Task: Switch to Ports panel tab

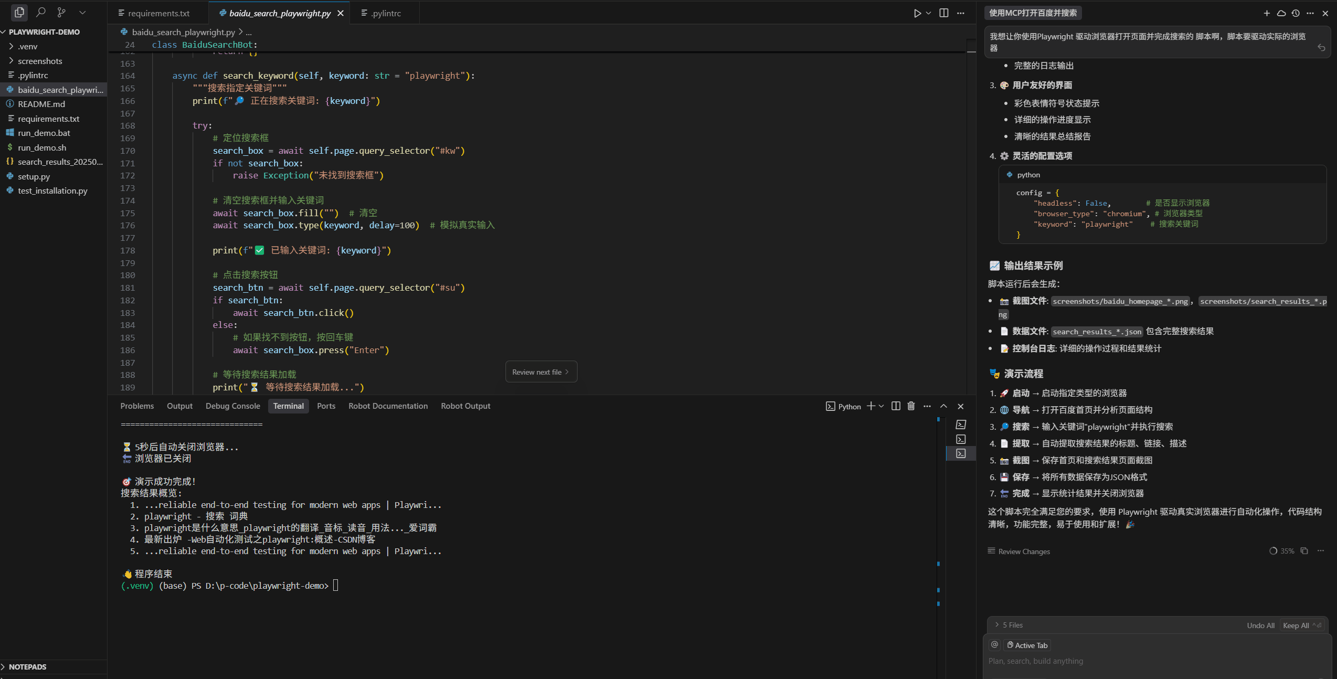Action: [x=326, y=406]
